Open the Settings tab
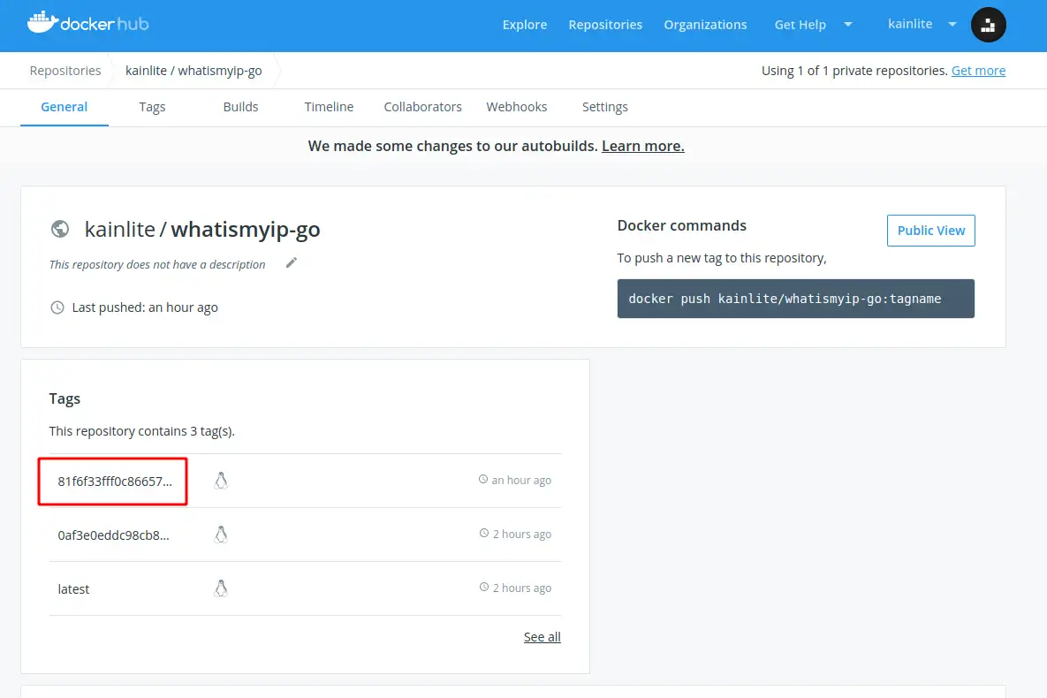This screenshot has height=698, width=1047. [x=605, y=107]
